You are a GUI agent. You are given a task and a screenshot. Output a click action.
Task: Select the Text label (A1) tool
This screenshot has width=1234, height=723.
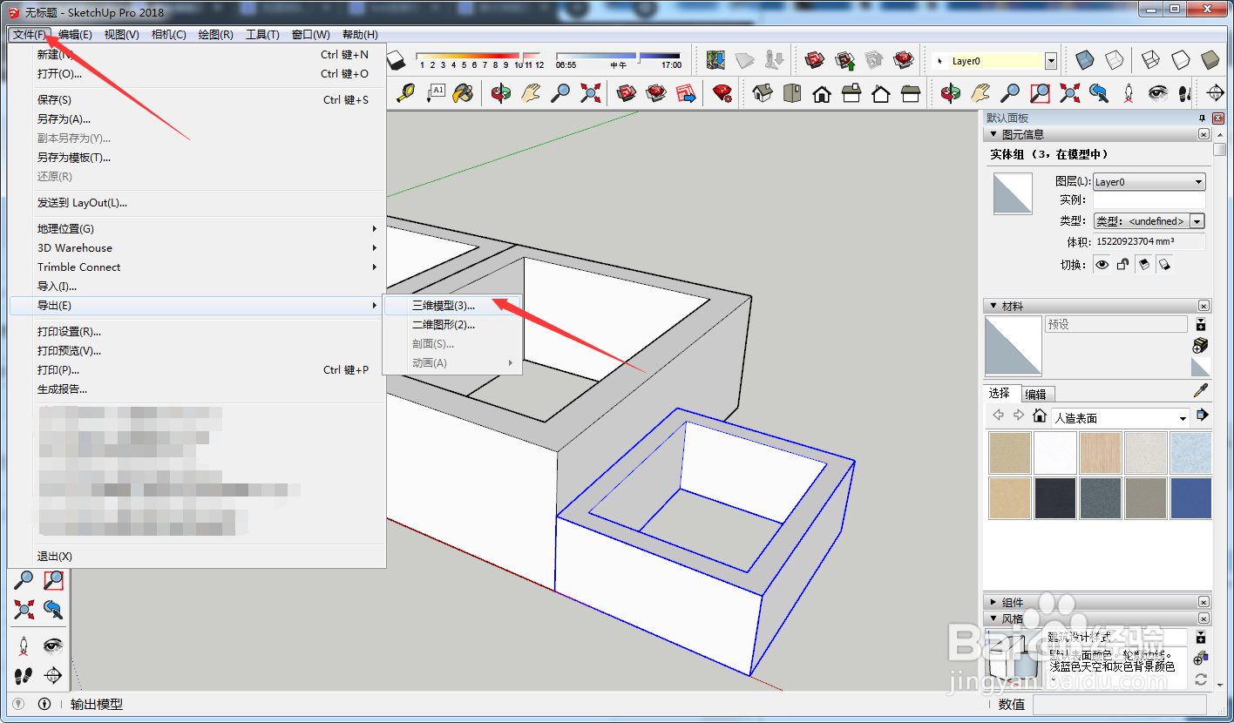436,93
